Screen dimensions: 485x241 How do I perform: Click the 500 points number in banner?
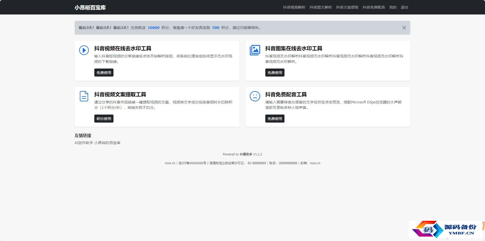(216, 28)
